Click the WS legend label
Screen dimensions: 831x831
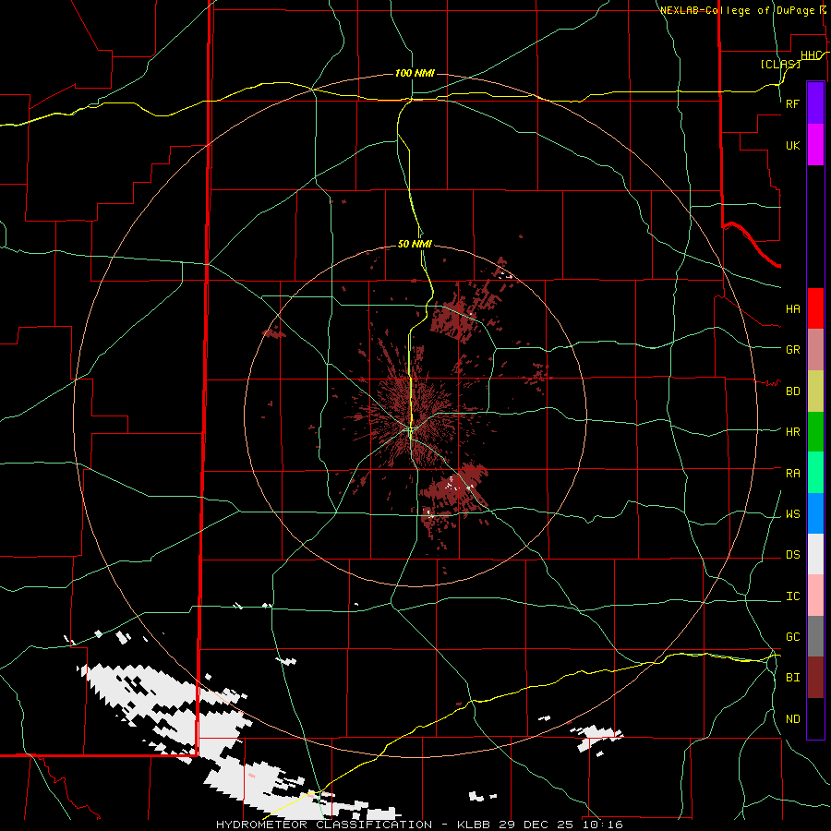click(x=792, y=513)
